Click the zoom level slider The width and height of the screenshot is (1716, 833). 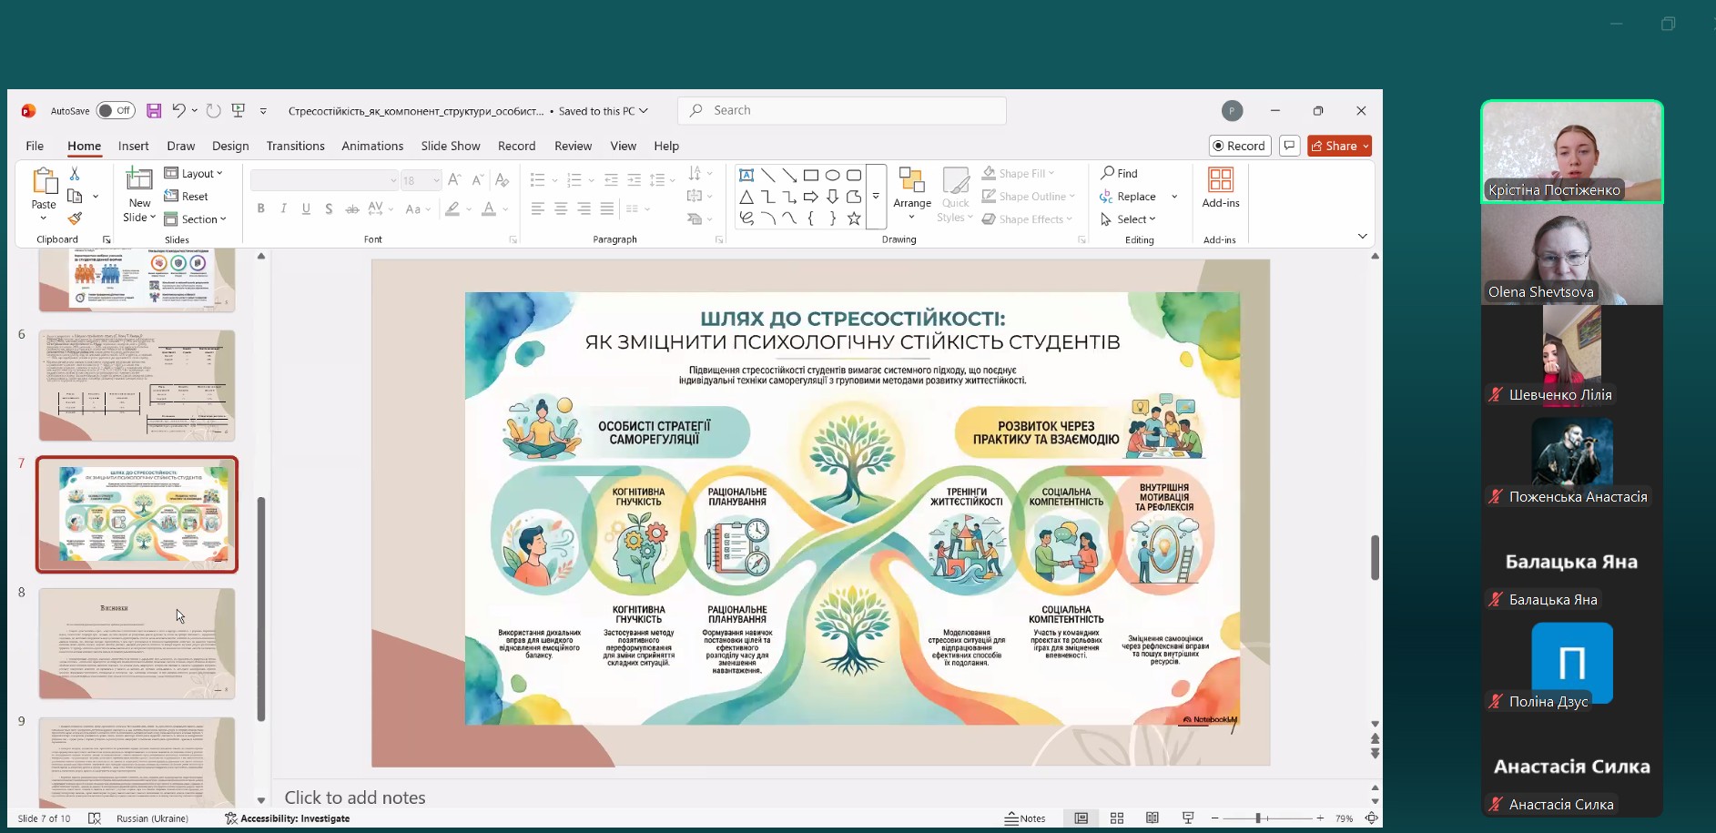point(1258,818)
